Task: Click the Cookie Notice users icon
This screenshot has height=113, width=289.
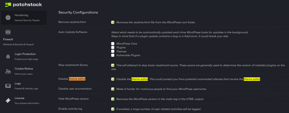Action: tap(8, 71)
